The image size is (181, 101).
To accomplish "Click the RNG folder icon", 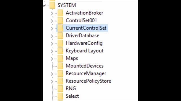I will coord(60,89).
